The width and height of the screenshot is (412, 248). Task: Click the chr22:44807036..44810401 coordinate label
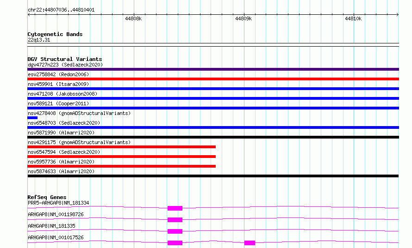(x=61, y=10)
